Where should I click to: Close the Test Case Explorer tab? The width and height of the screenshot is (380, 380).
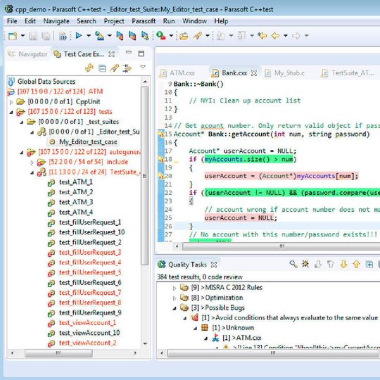coord(111,54)
